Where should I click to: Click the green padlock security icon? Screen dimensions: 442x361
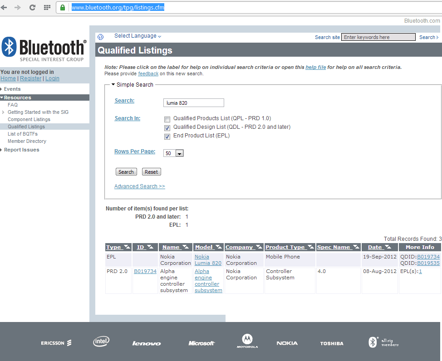pos(63,7)
